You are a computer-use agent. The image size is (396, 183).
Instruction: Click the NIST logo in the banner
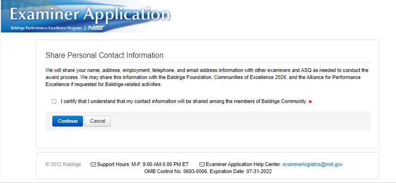(96, 28)
